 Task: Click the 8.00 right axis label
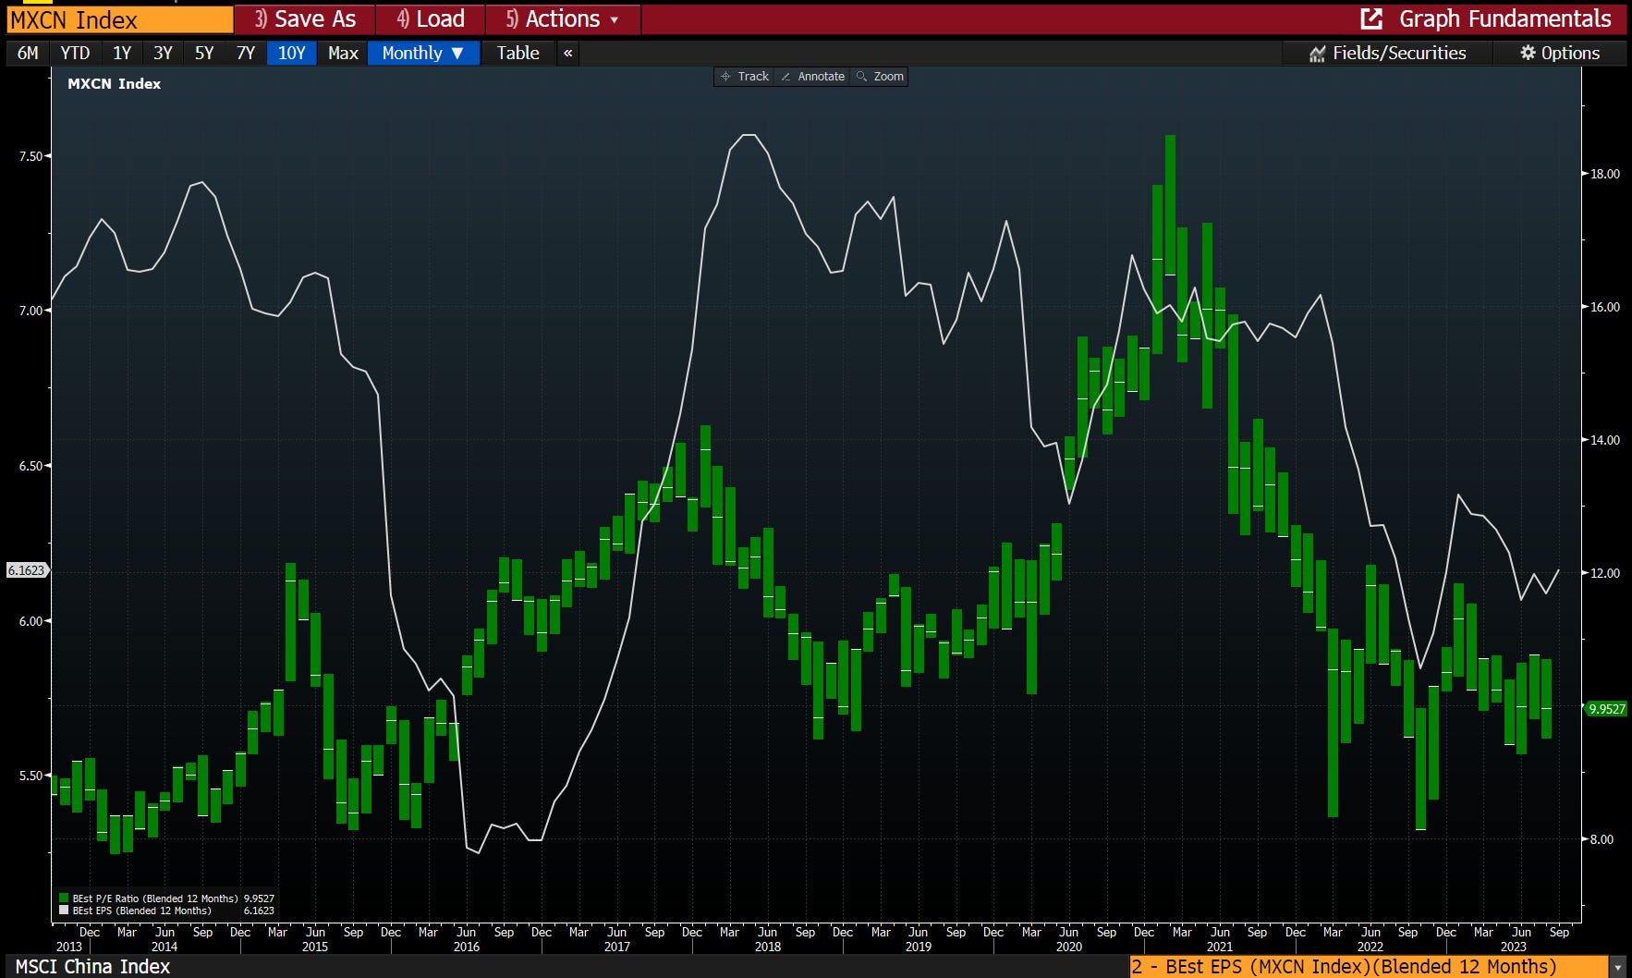(x=1602, y=839)
